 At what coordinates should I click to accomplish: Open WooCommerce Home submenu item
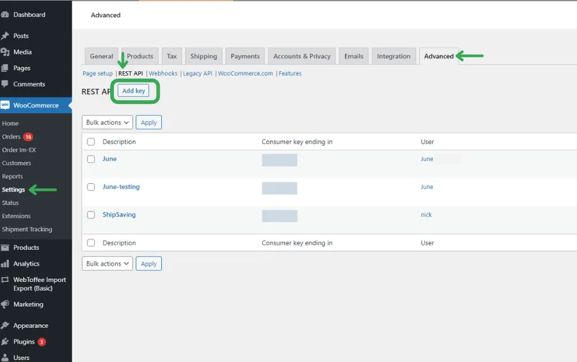click(x=10, y=123)
